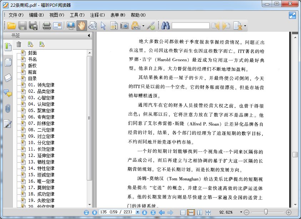
Task: Switch to facing pages layout
Action: coord(200,212)
